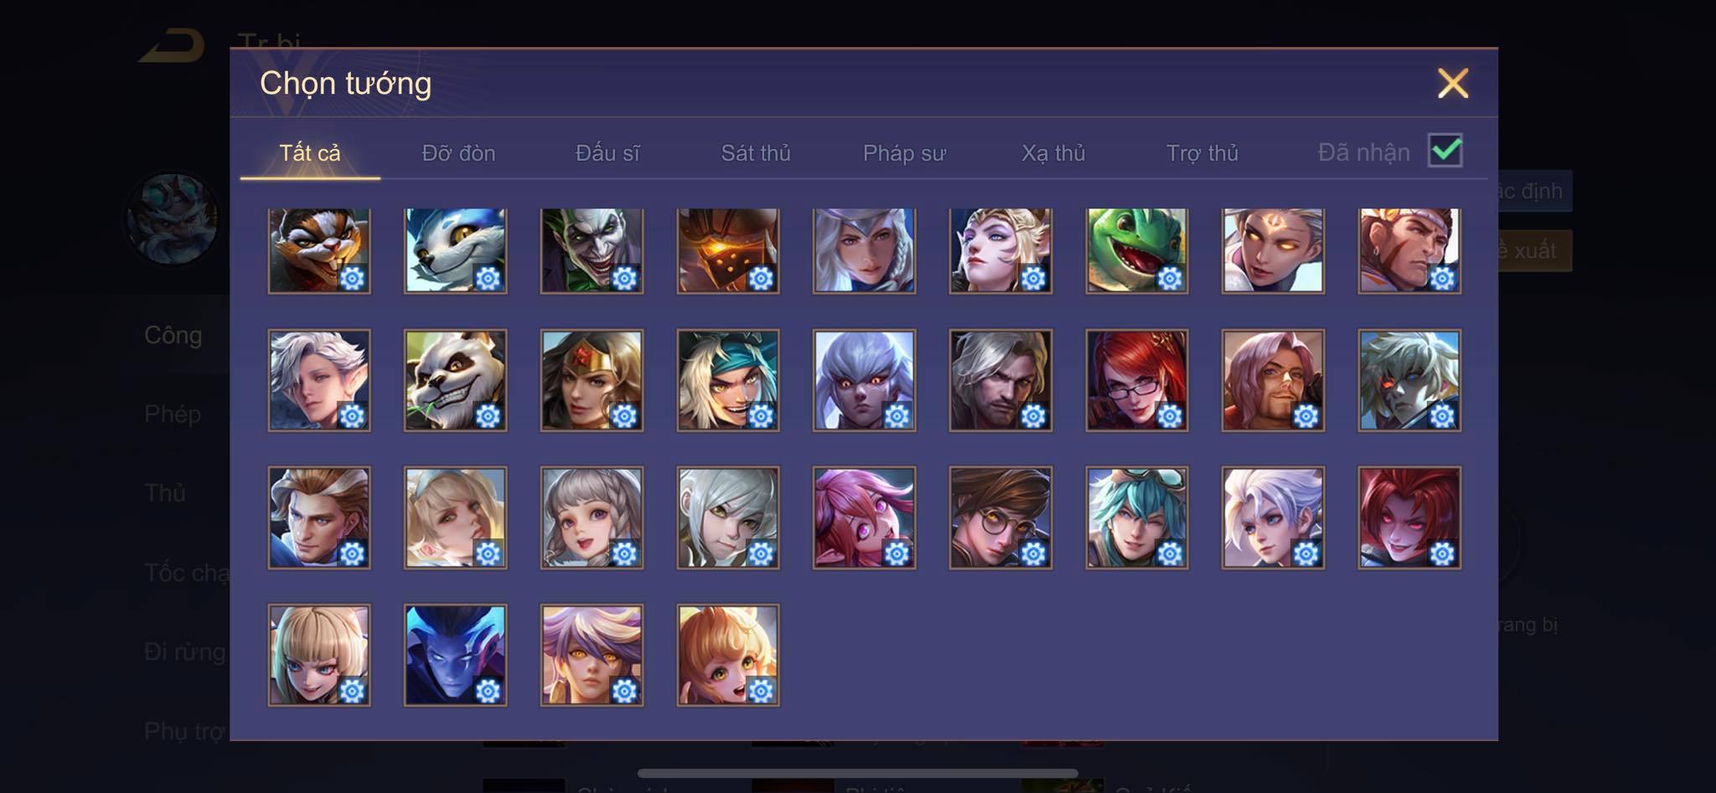Open the Sát thủ tab
The height and width of the screenshot is (793, 1716).
pos(756,153)
